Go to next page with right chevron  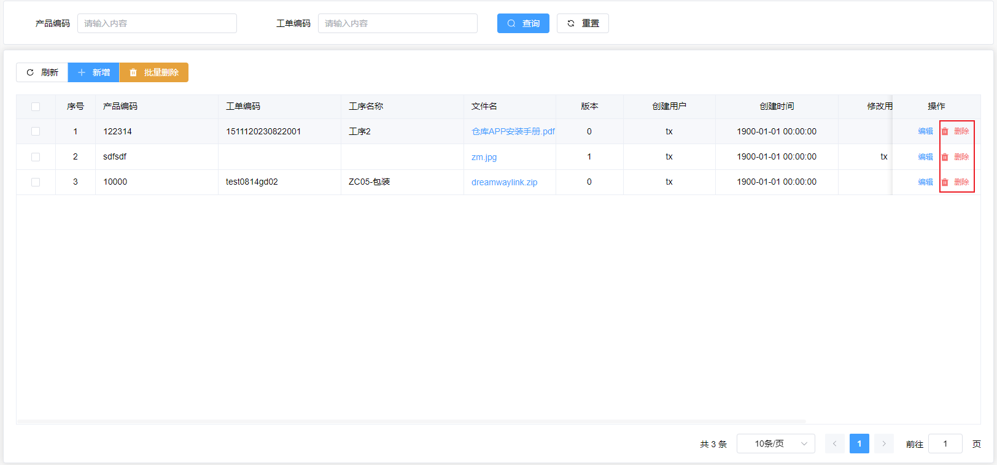pyautogui.click(x=883, y=444)
